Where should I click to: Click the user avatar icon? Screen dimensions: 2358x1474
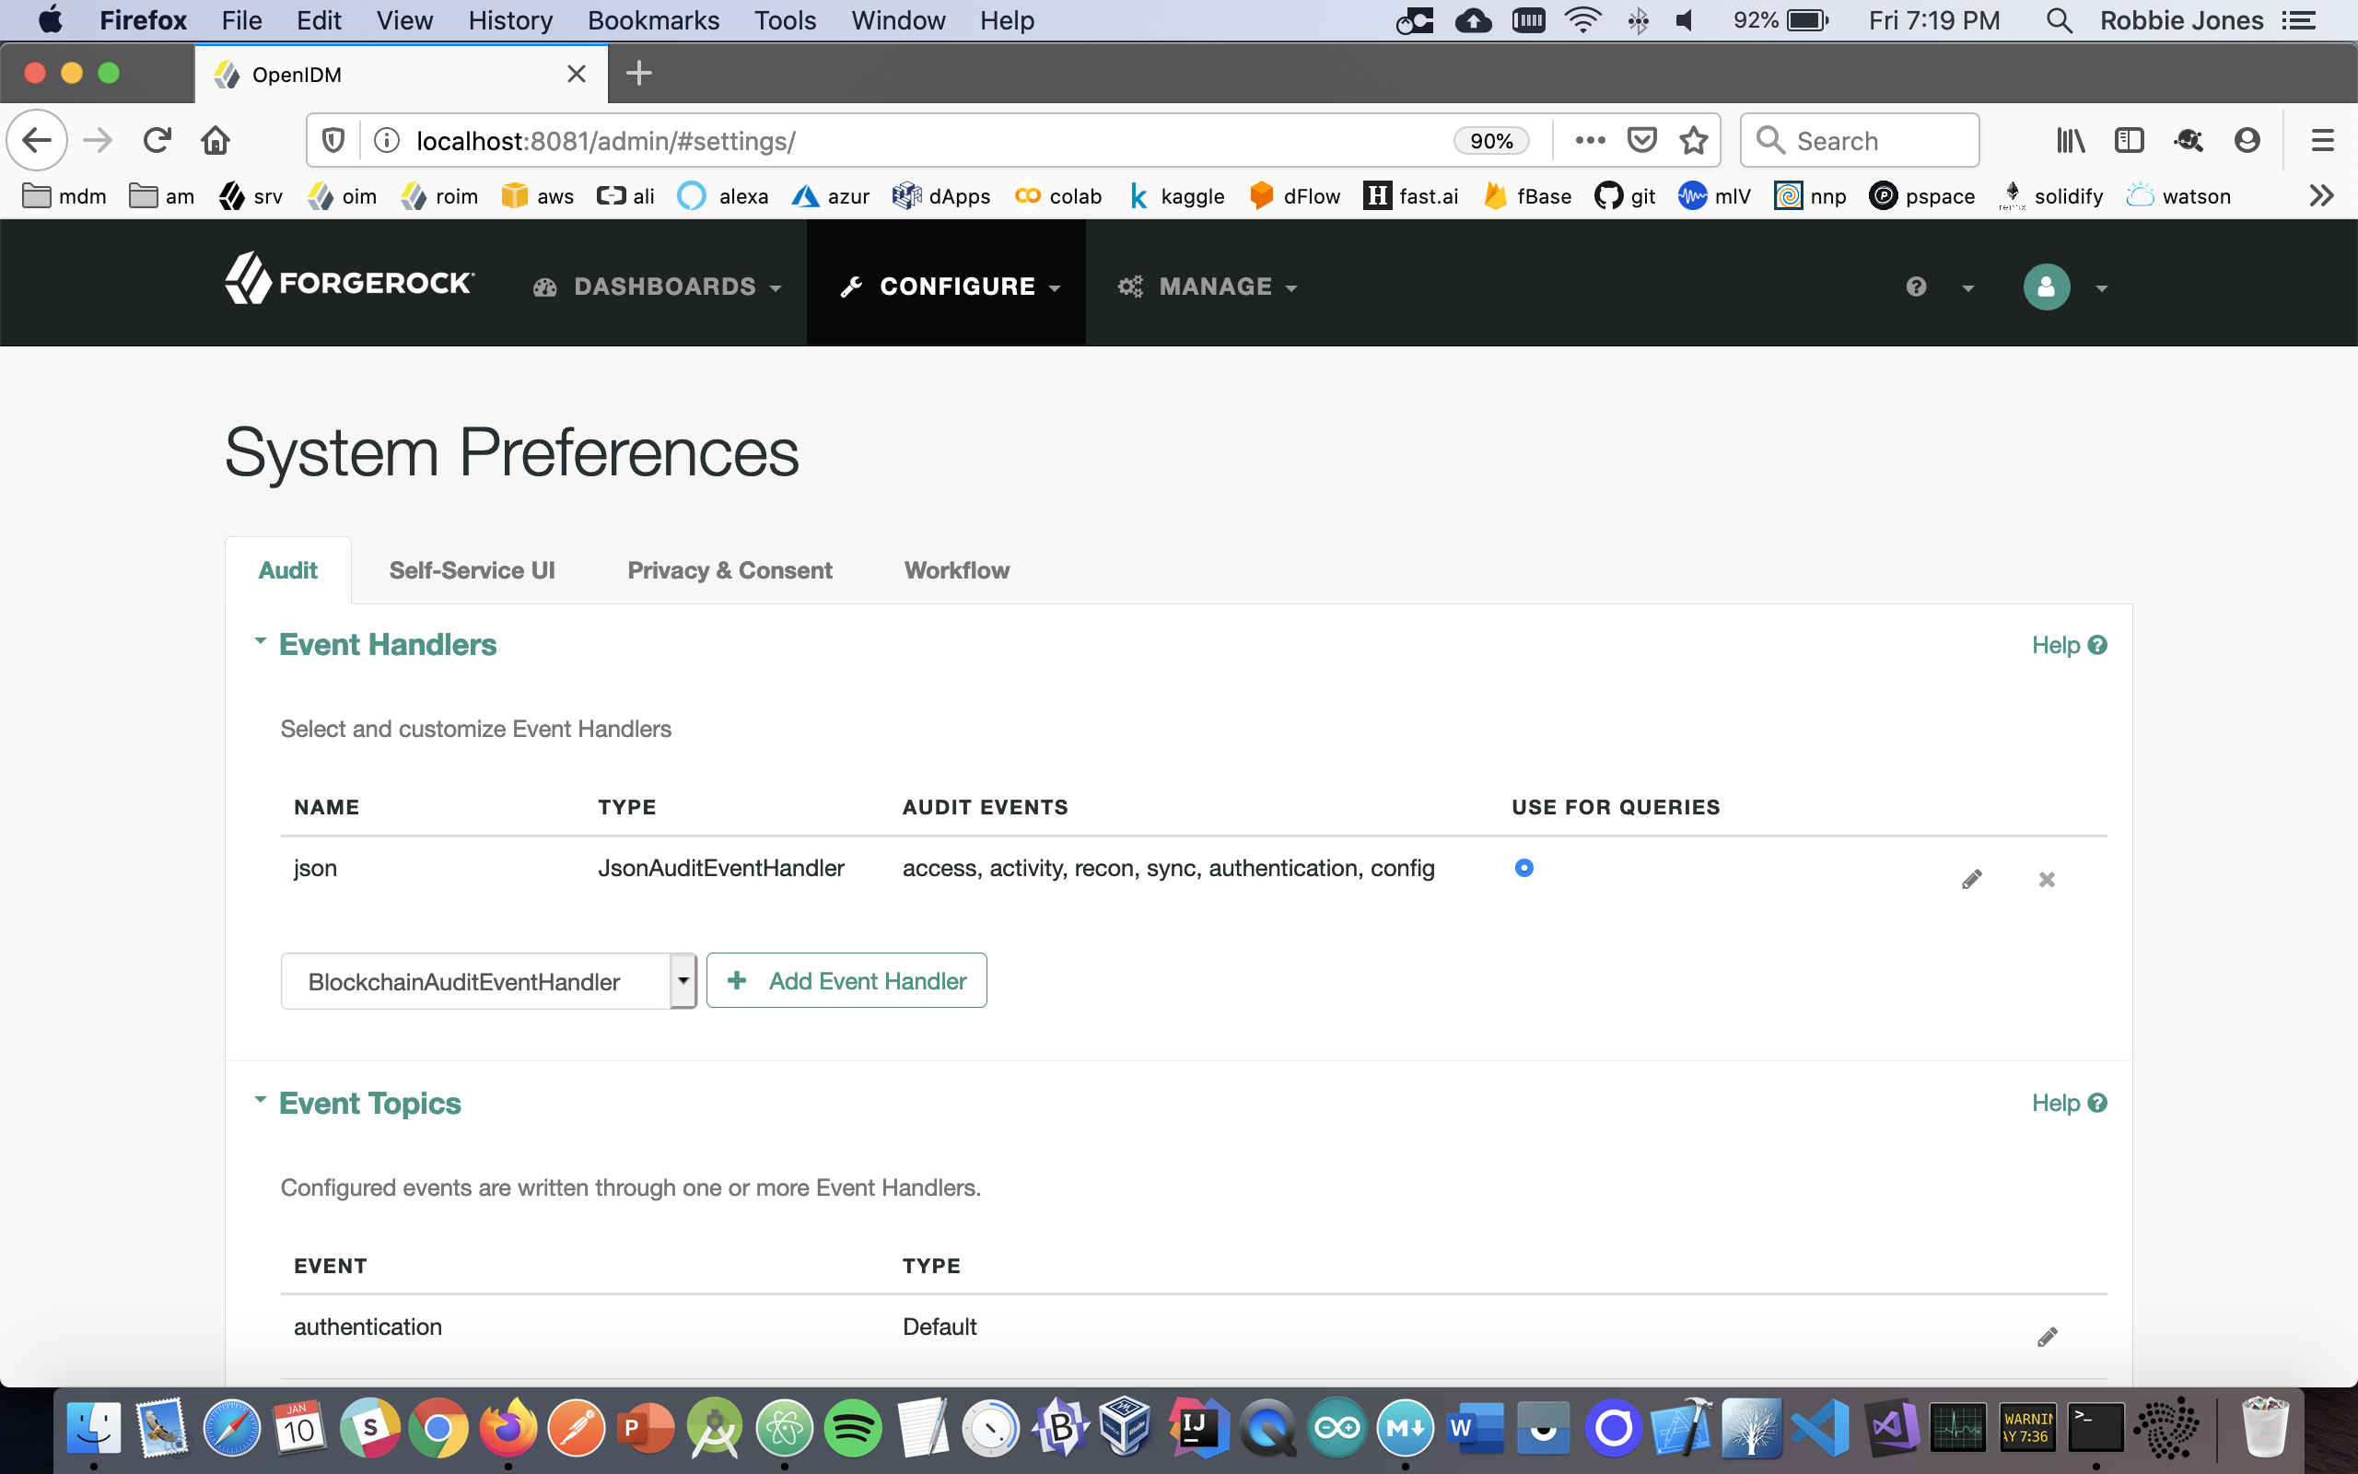click(x=2045, y=287)
